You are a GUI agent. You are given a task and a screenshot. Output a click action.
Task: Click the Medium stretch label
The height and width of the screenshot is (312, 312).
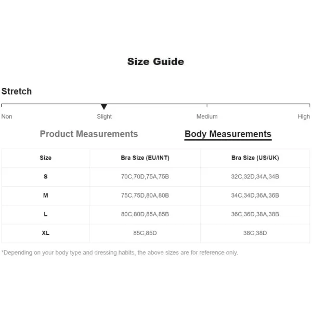[207, 116]
